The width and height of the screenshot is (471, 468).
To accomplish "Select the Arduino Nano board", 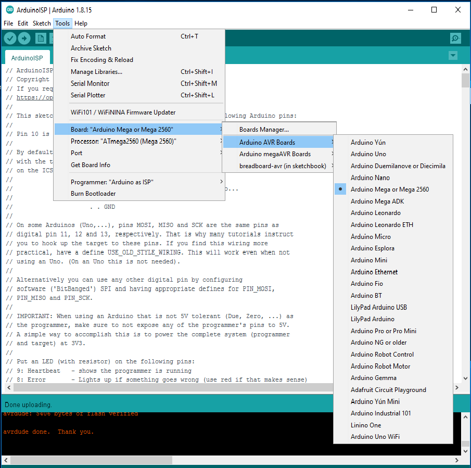I will [x=393, y=178].
